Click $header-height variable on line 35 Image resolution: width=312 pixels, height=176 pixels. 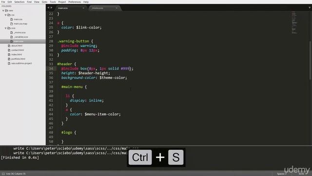click(x=93, y=73)
